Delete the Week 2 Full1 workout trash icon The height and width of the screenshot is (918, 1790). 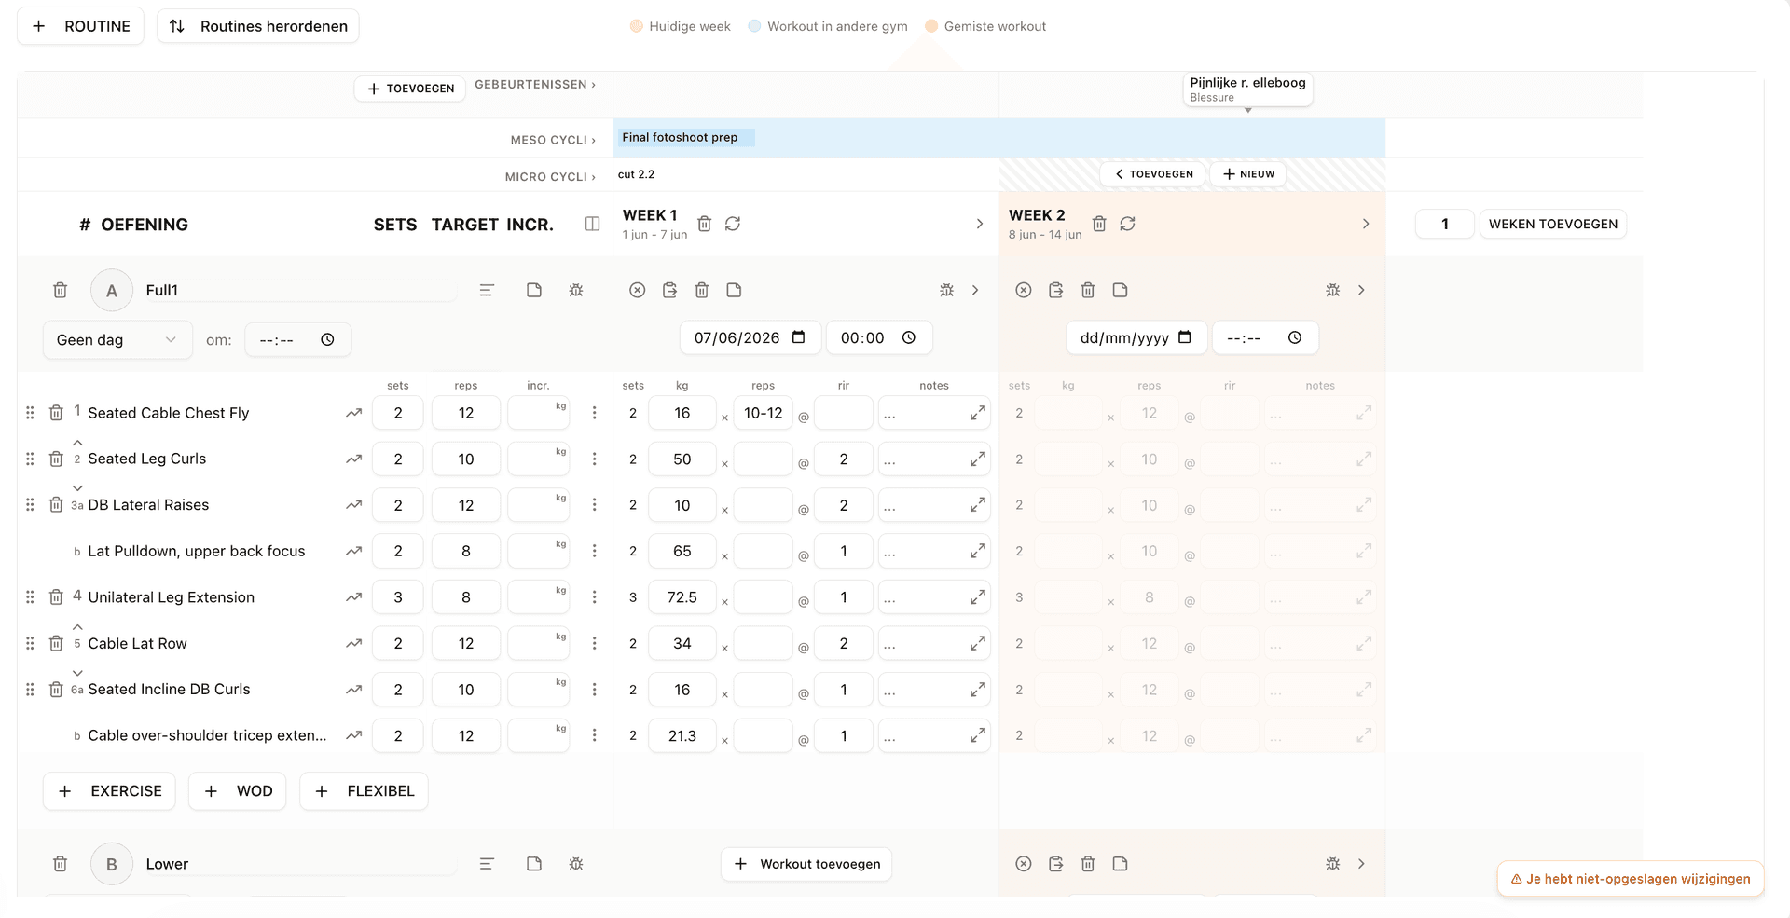pos(1088,290)
